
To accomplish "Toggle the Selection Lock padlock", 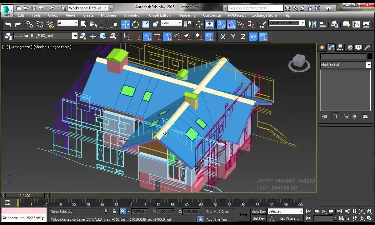I will coord(114,212).
